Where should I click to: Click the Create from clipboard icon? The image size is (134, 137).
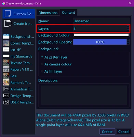tap(8, 23)
